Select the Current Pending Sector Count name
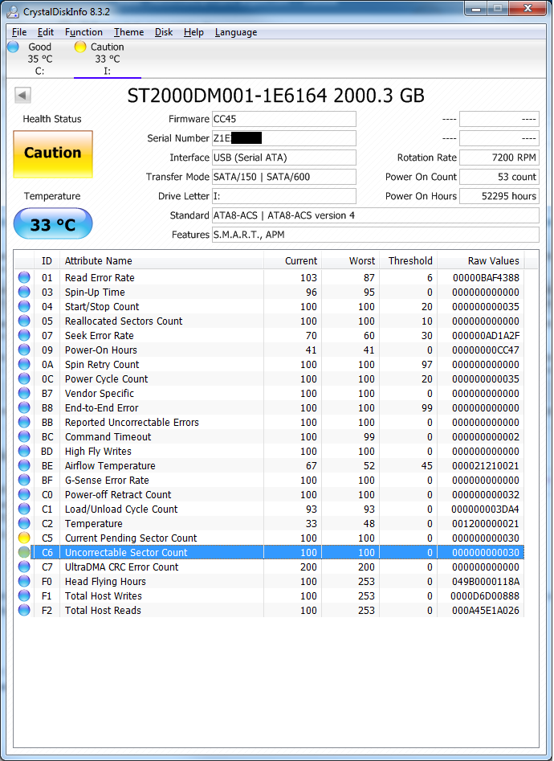This screenshot has height=761, width=554. 131,538
